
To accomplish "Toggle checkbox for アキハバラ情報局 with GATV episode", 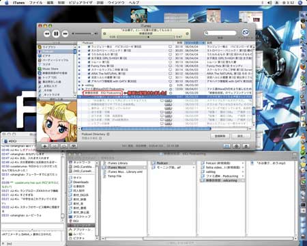I will coord(89,81).
